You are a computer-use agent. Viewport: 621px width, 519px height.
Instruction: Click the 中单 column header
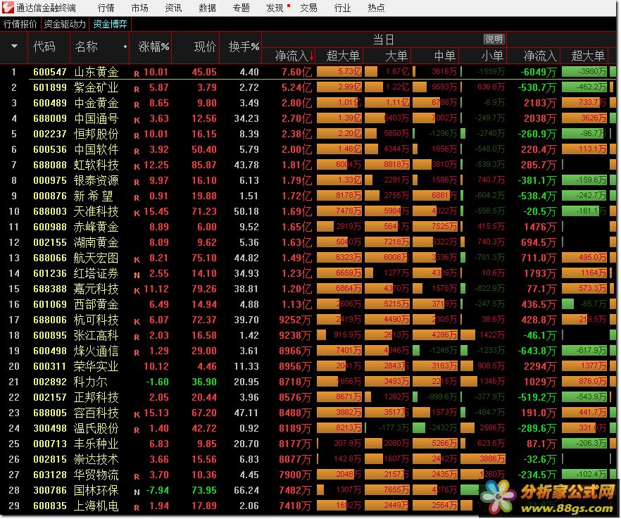[445, 56]
